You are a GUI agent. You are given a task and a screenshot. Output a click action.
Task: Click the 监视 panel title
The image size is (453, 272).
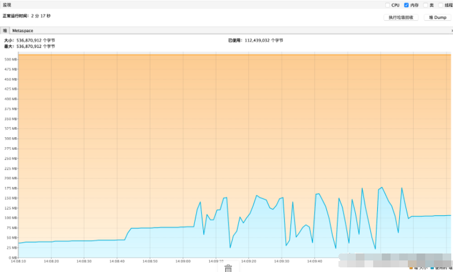(7, 5)
